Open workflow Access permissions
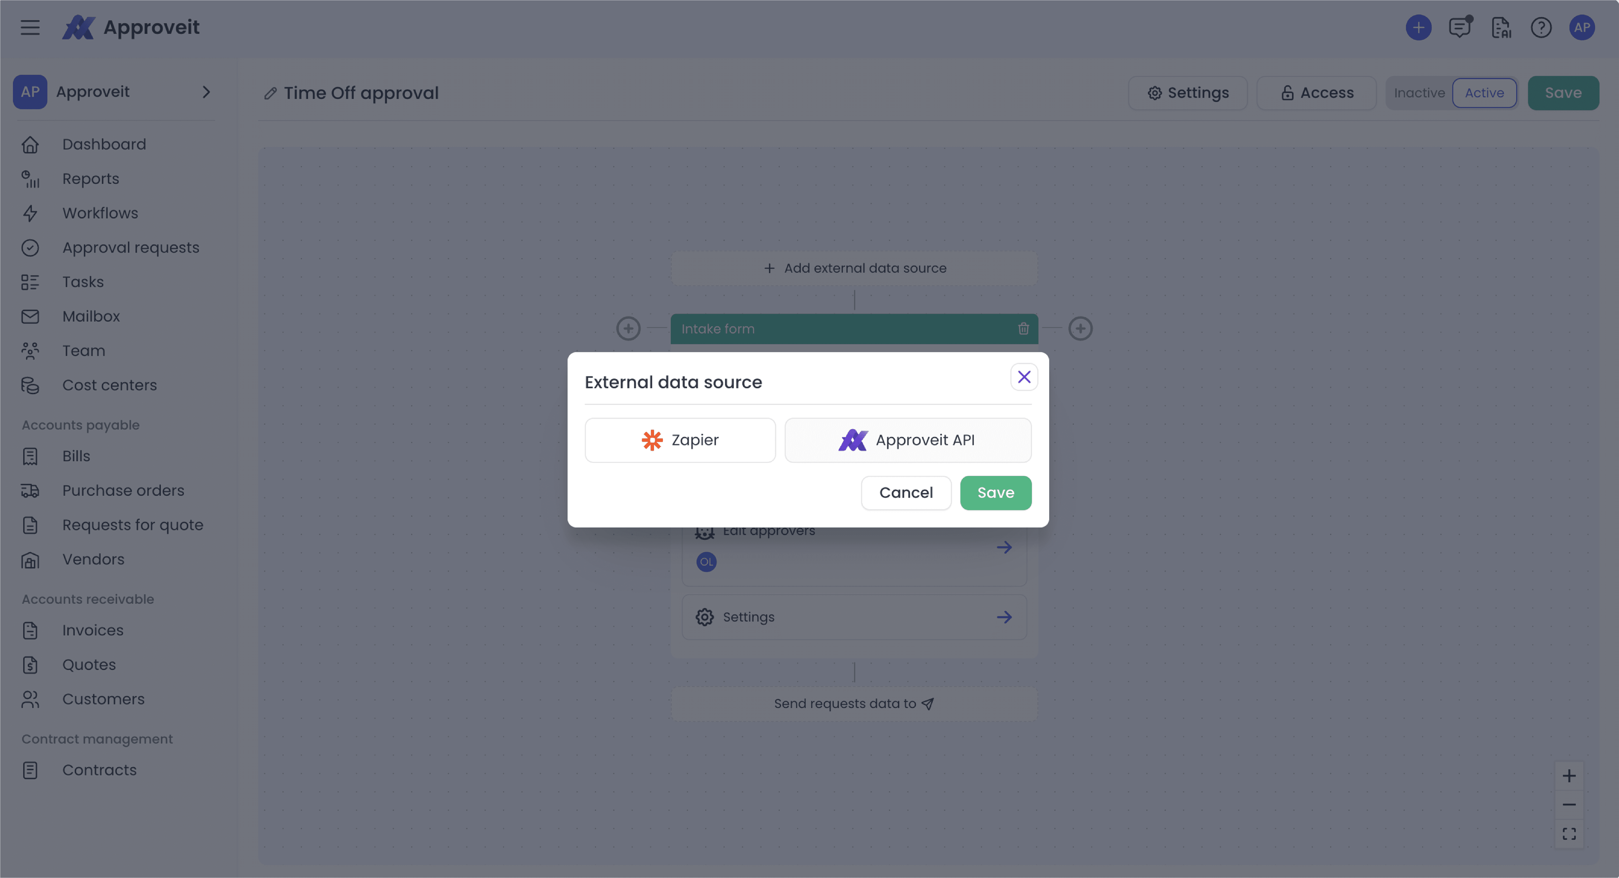Image resolution: width=1619 pixels, height=878 pixels. click(1316, 93)
